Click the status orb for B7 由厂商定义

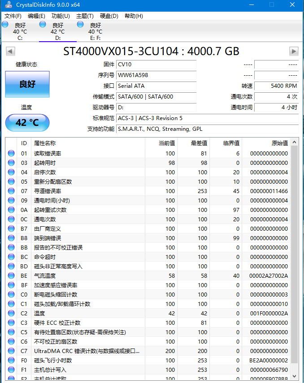[11, 228]
